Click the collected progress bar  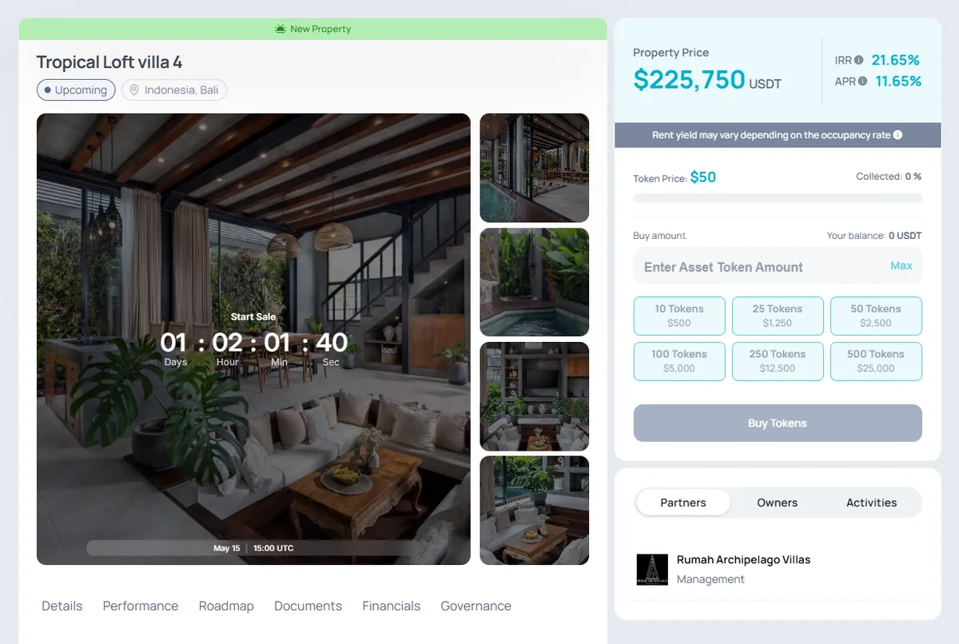pos(778,198)
